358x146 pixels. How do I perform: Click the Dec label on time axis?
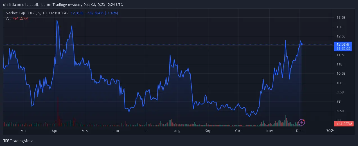click(x=299, y=131)
